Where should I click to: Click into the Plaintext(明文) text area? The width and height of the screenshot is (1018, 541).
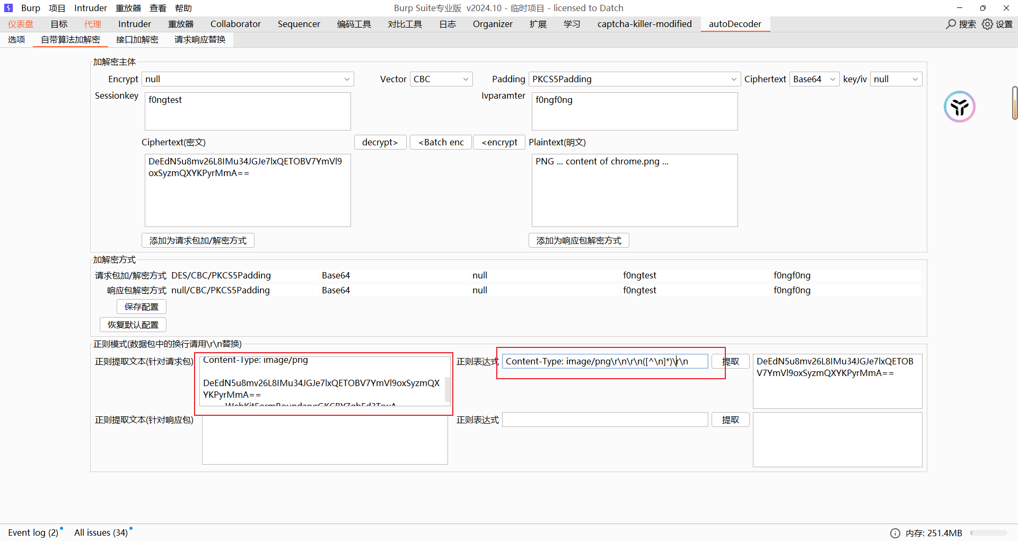click(635, 190)
